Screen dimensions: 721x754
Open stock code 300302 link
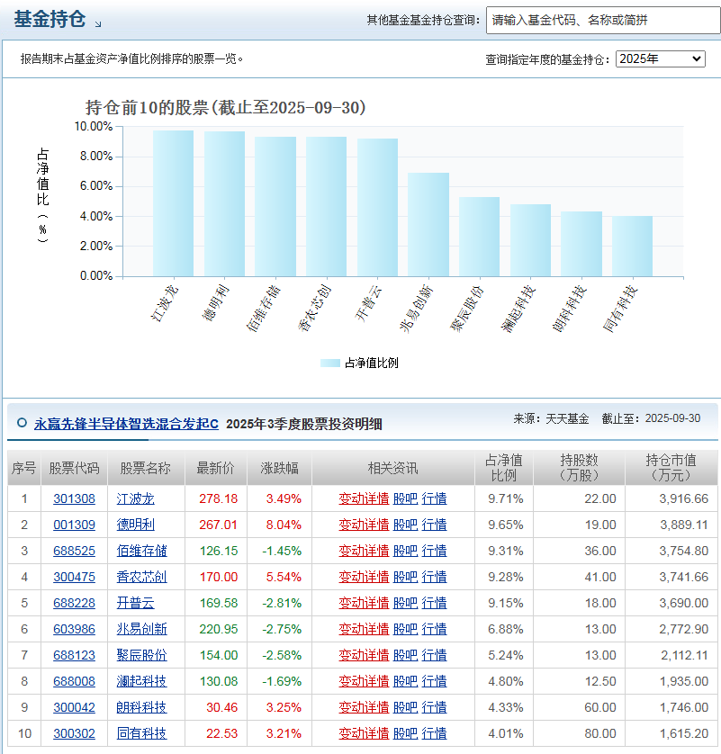pyautogui.click(x=74, y=733)
